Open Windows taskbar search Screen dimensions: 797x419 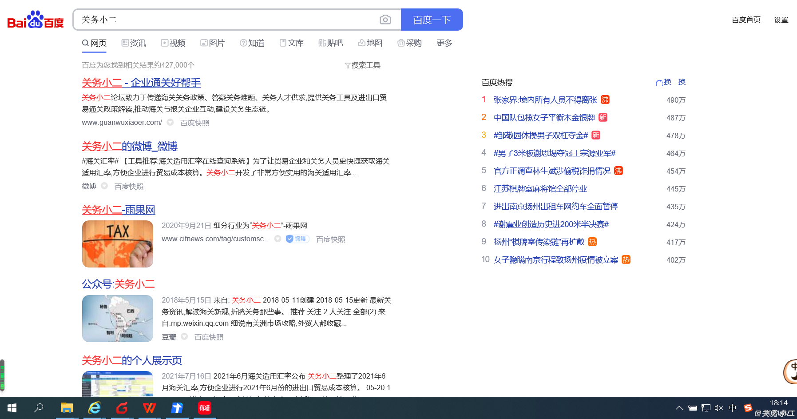coord(39,408)
